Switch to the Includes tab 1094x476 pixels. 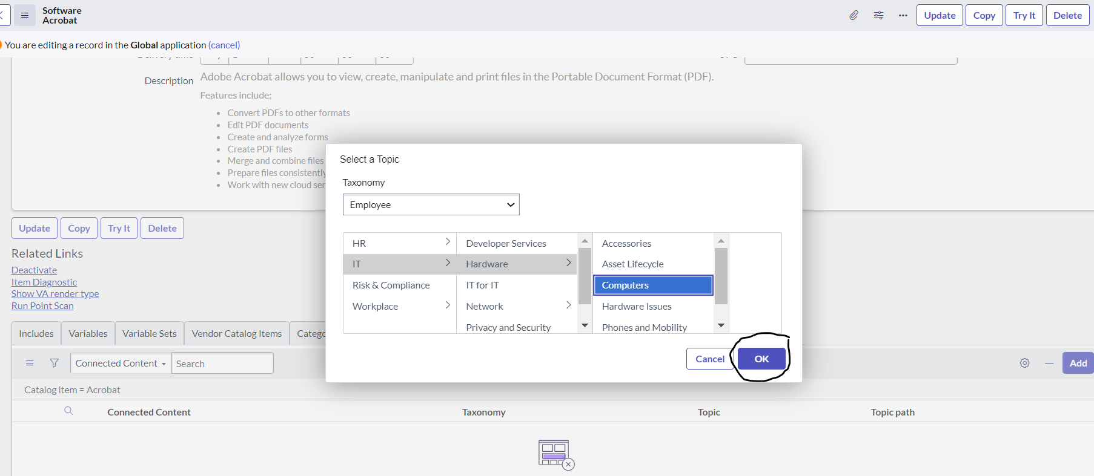[x=36, y=333]
